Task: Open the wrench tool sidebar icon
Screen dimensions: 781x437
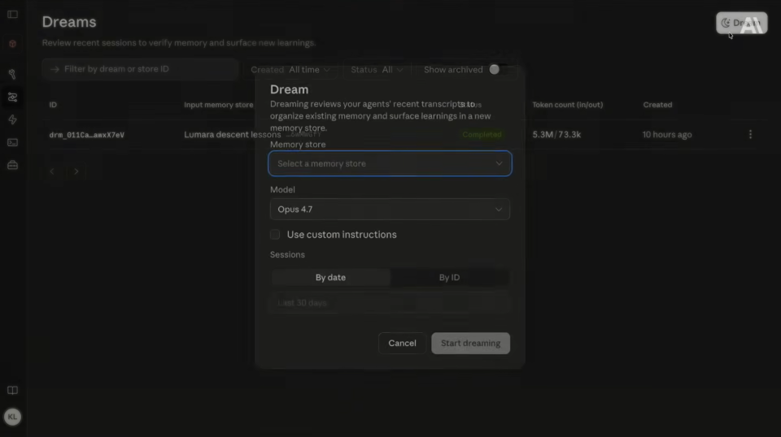Action: click(x=12, y=74)
